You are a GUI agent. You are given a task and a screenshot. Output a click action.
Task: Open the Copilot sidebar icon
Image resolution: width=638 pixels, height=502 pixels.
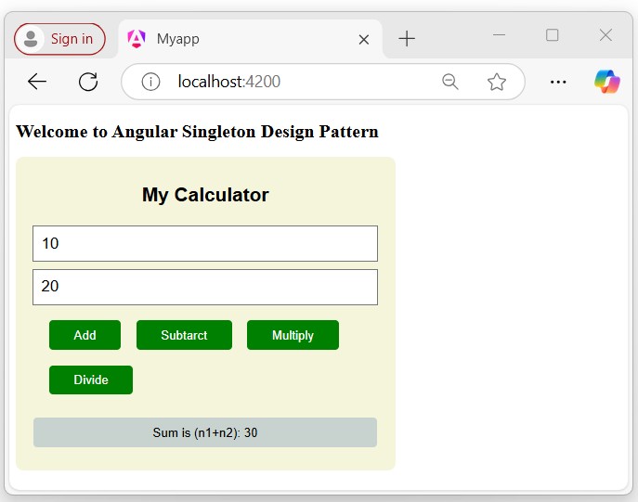tap(607, 82)
